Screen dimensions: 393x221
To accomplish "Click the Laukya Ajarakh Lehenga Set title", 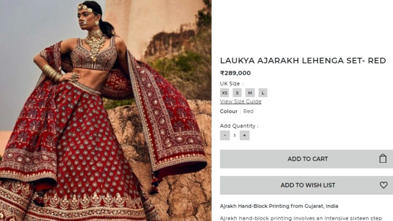I will coord(303,61).
